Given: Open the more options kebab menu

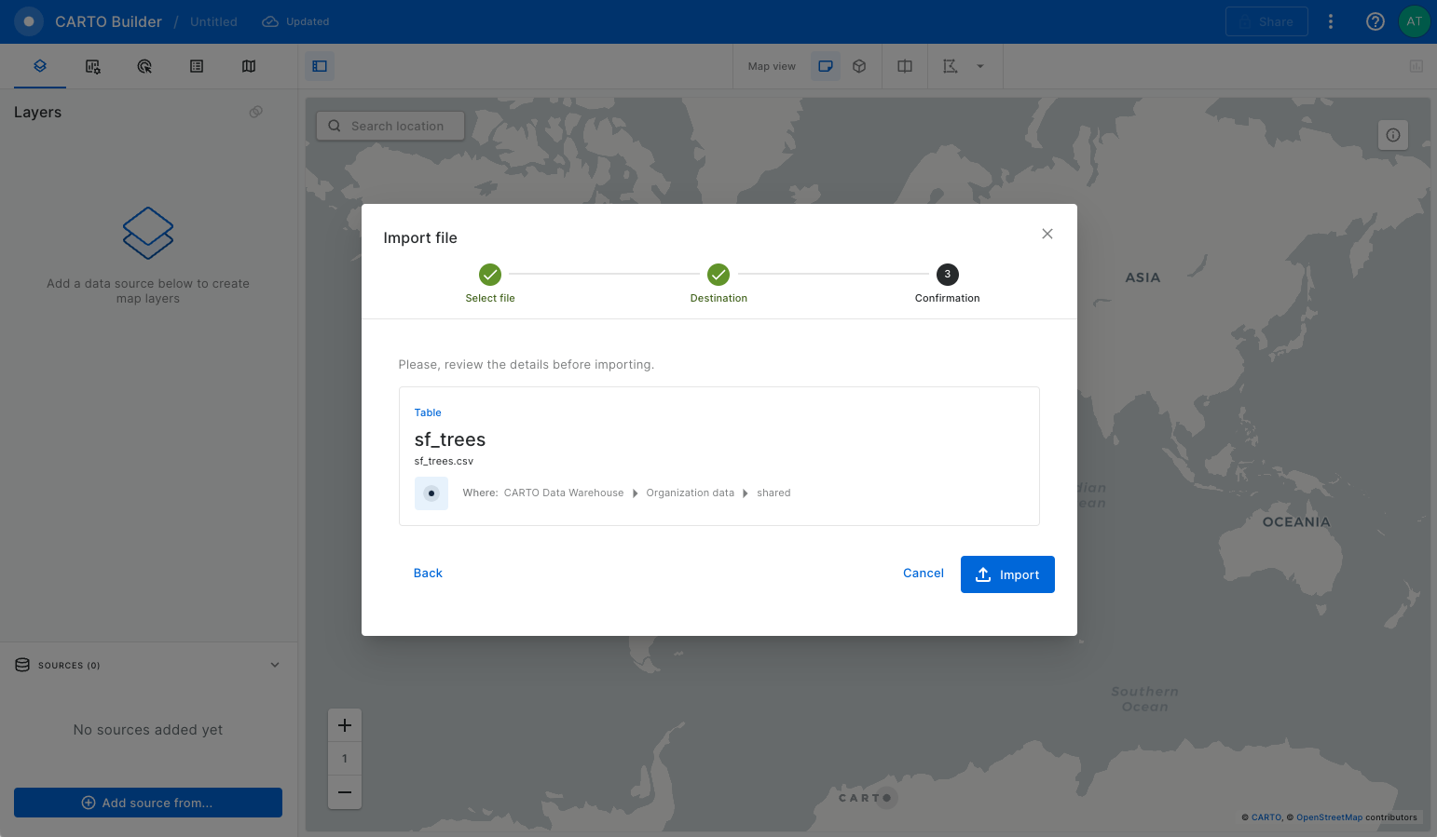Looking at the screenshot, I should pos(1330,21).
